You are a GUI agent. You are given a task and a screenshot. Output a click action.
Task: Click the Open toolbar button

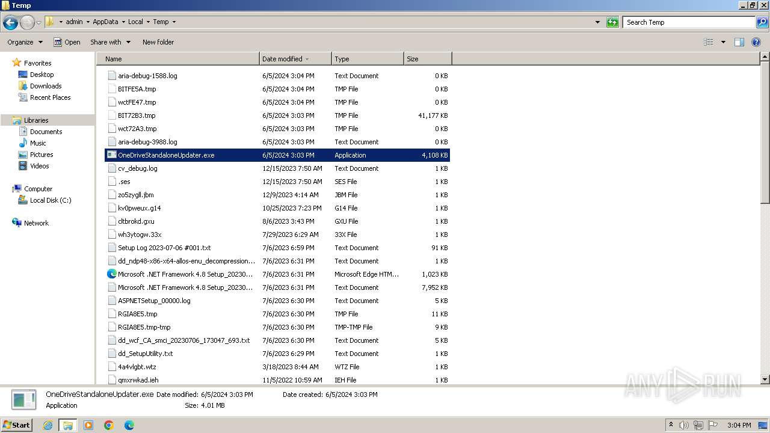pyautogui.click(x=67, y=42)
